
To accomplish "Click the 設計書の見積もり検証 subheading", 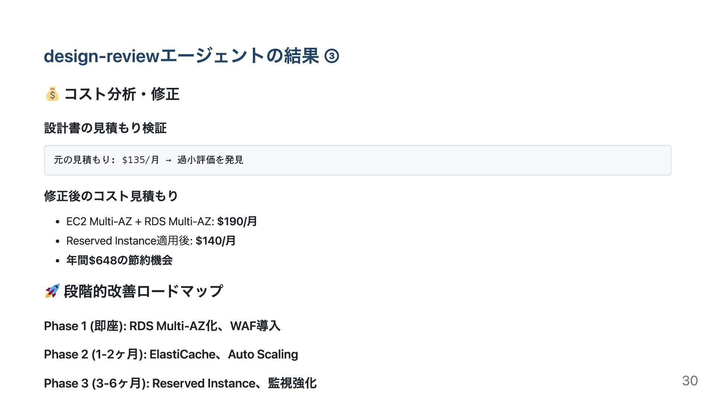I will pos(105,128).
